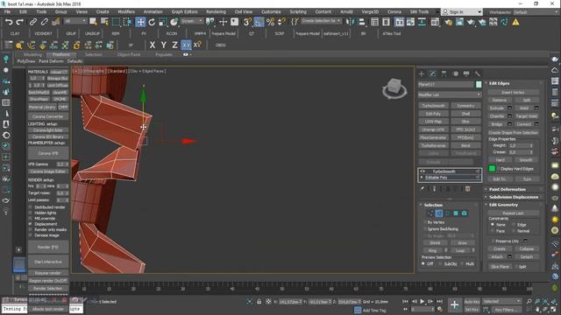Click Create Shape From Selection button
The width and height of the screenshot is (561, 315).
[x=513, y=132]
